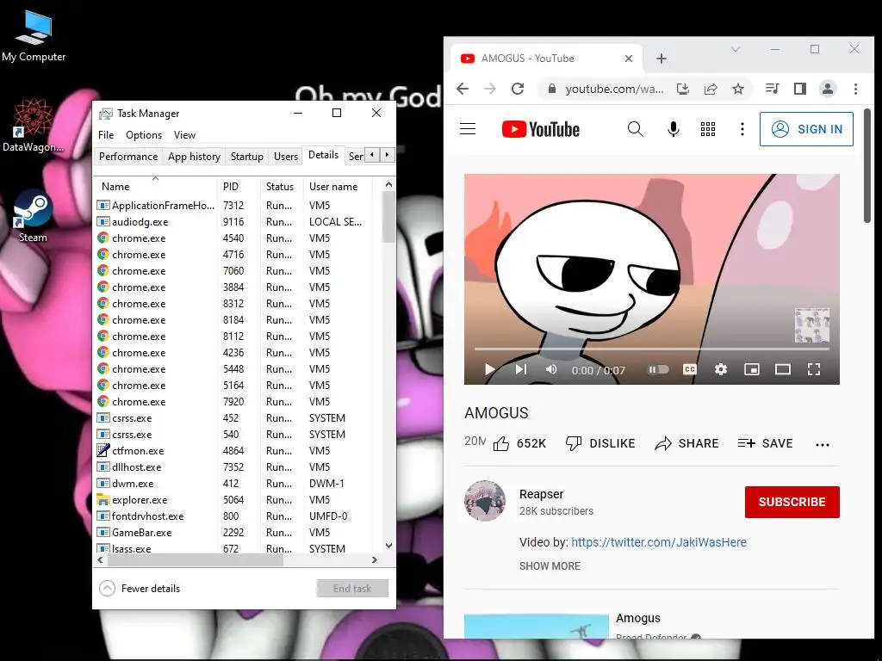
Task: Like the AMOGUS video
Action: [519, 443]
